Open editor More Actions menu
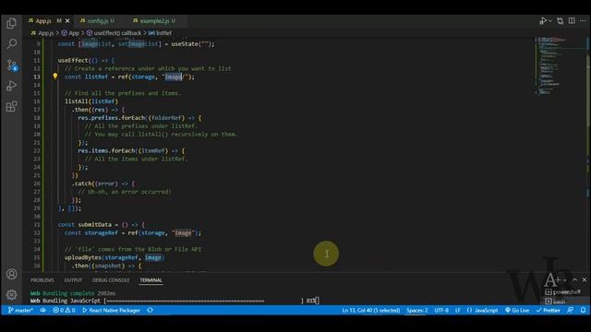Viewport: 591px width, 332px height. pyautogui.click(x=583, y=20)
